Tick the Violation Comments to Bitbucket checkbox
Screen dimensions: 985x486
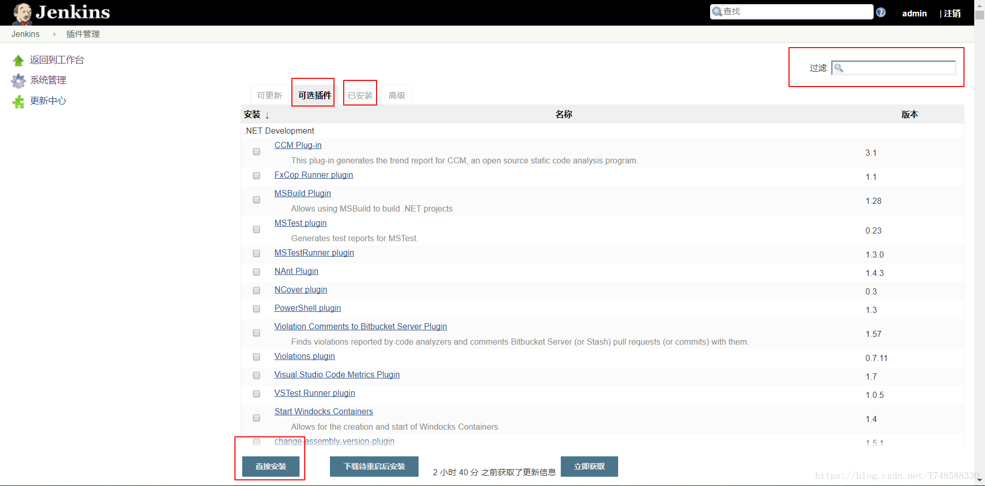point(257,333)
